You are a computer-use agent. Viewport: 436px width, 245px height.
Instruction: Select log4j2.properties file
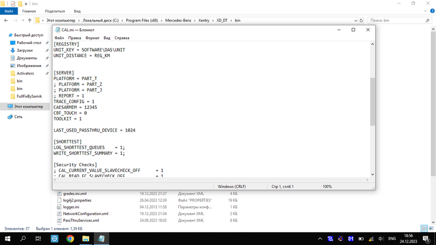tap(77, 200)
